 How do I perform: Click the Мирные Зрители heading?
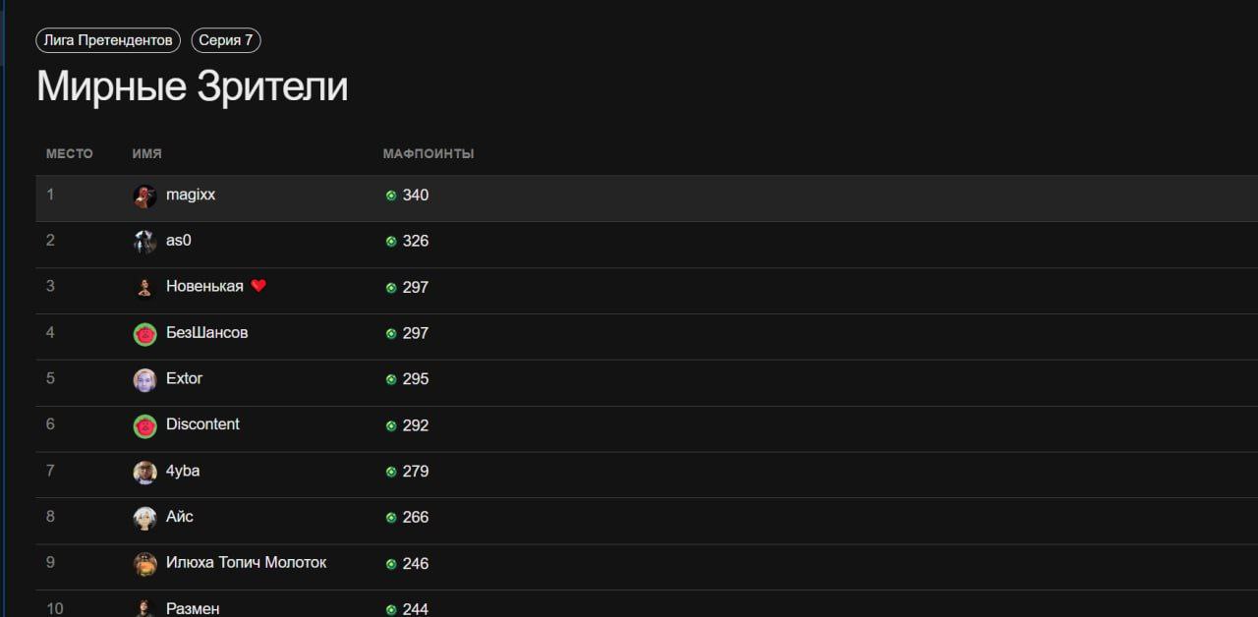(193, 86)
